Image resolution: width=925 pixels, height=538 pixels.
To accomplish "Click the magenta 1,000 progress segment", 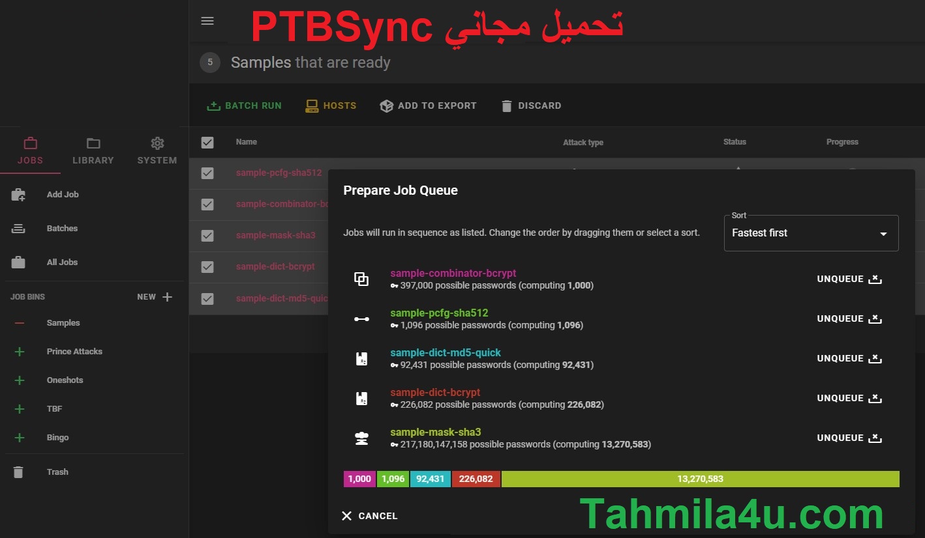I will pyautogui.click(x=359, y=479).
